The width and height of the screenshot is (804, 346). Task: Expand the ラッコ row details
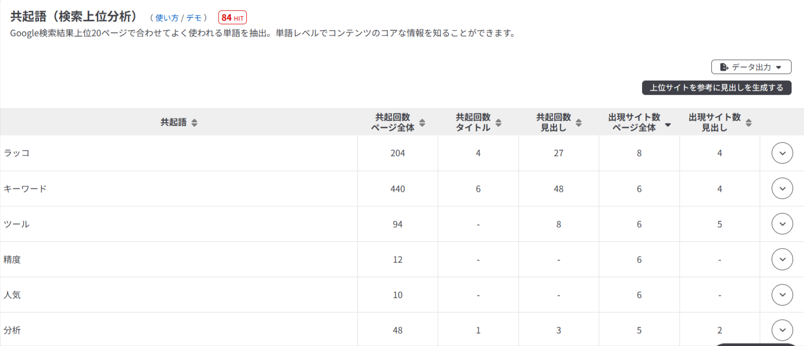782,153
